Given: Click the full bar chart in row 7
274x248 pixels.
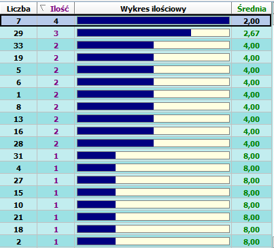Looking at the screenshot, I should click(x=153, y=20).
